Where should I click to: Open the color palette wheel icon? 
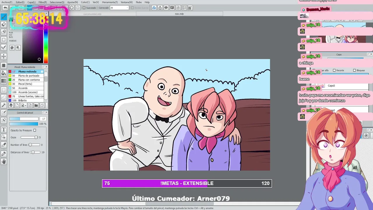click(x=12, y=48)
